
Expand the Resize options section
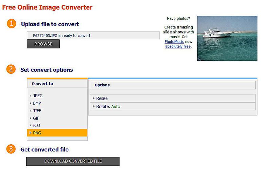click(x=173, y=98)
